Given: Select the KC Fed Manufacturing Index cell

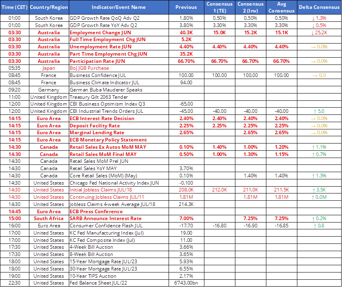Looking at the screenshot, I should click(119, 233).
